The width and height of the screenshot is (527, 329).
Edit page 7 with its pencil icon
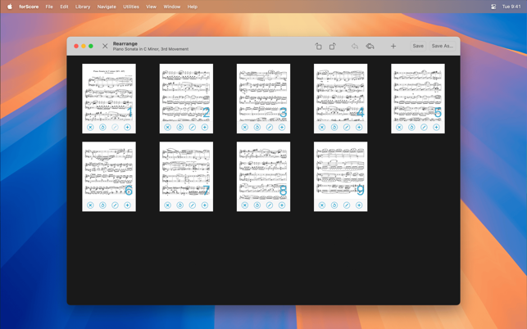click(x=193, y=205)
